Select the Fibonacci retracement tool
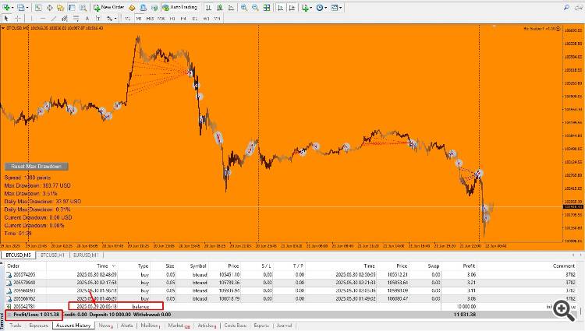The width and height of the screenshot is (585, 331). (76, 18)
